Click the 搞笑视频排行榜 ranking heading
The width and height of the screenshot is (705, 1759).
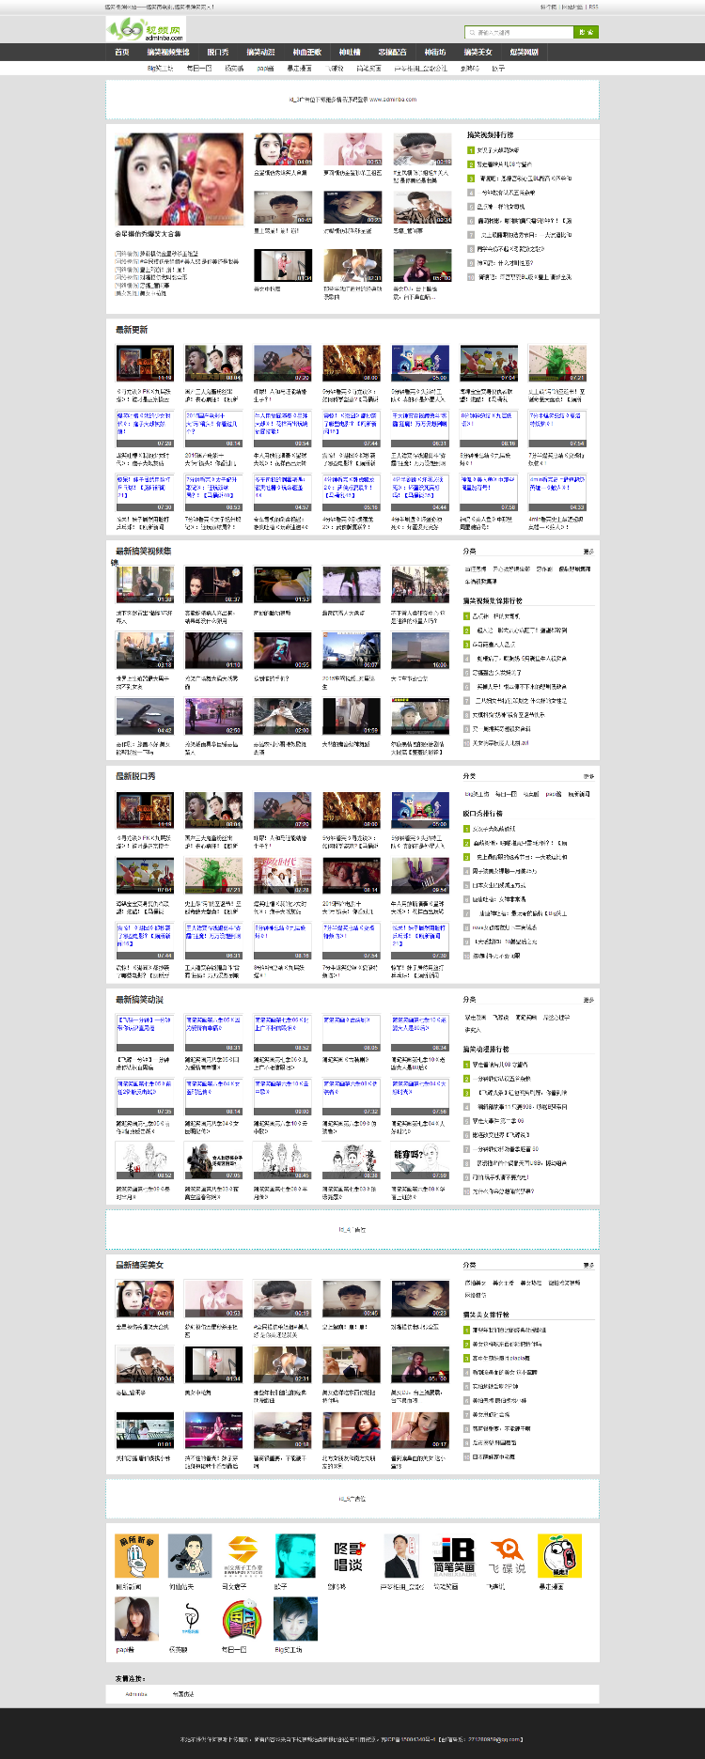tap(491, 135)
